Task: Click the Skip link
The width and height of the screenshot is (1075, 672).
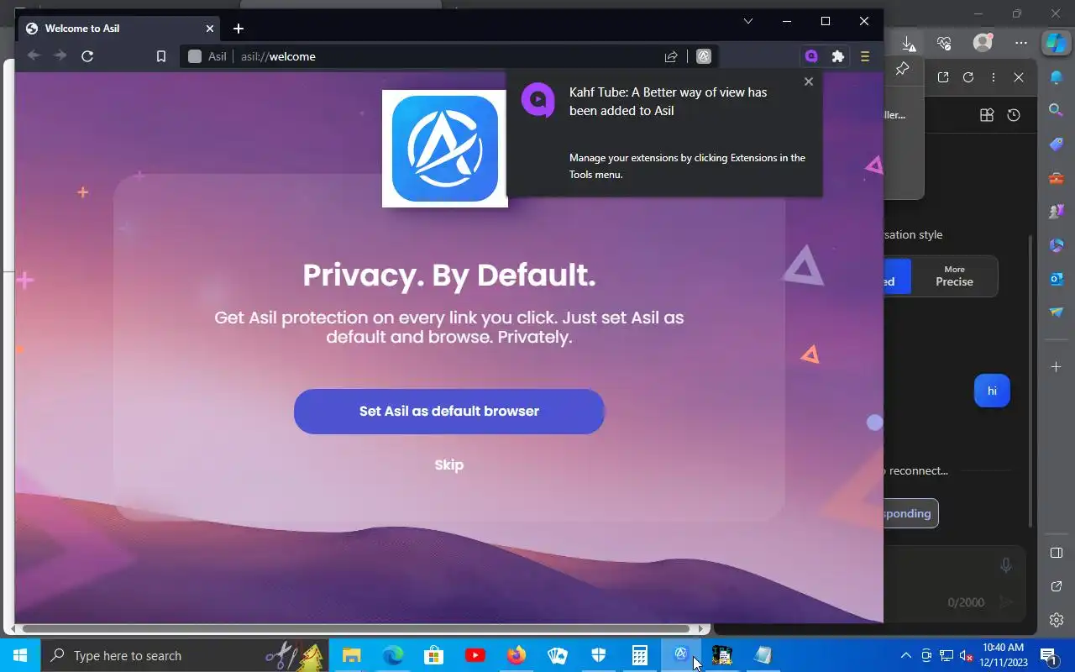Action: (449, 465)
